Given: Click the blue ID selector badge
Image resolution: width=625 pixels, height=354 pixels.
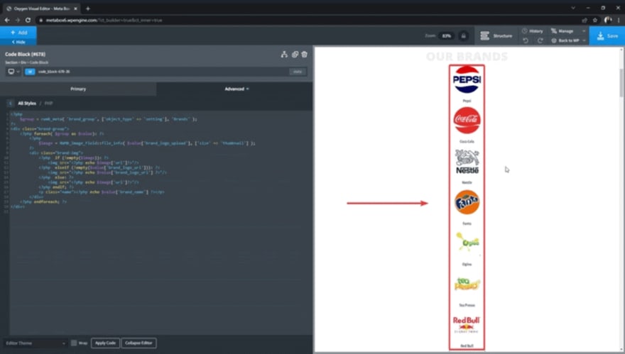Looking at the screenshot, I should [30, 72].
